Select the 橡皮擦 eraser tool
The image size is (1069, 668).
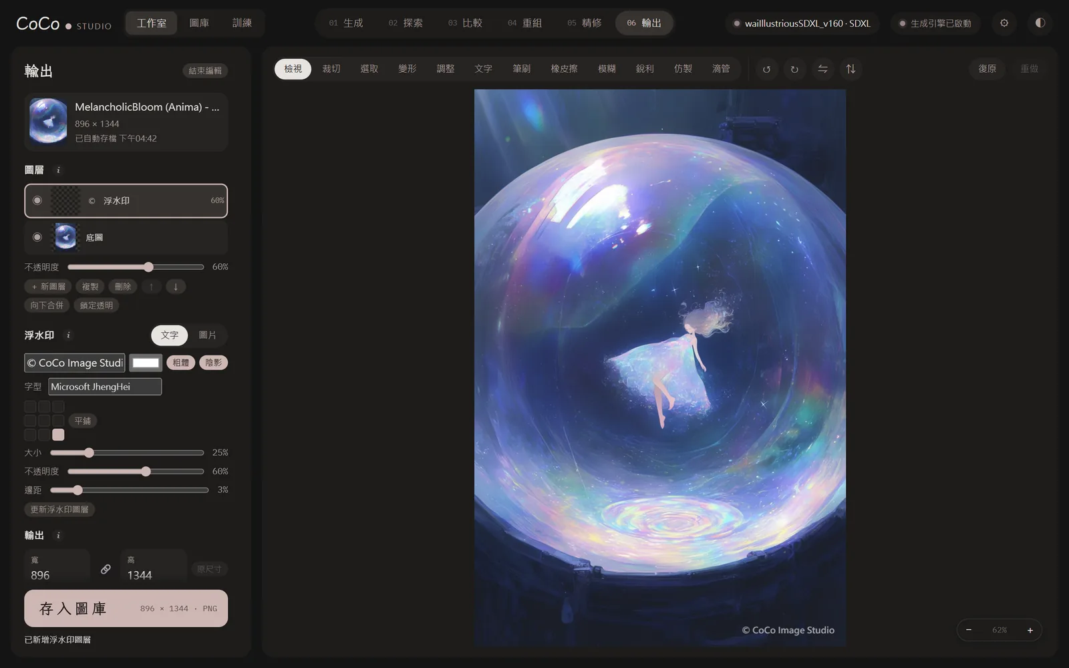(x=565, y=69)
